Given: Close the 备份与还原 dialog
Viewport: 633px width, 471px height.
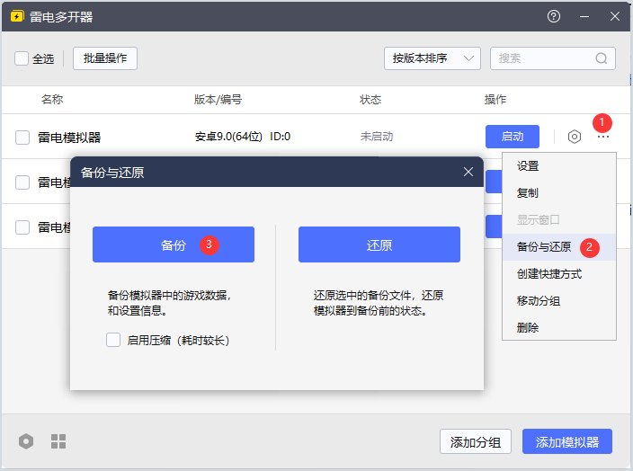Looking at the screenshot, I should pyautogui.click(x=468, y=172).
